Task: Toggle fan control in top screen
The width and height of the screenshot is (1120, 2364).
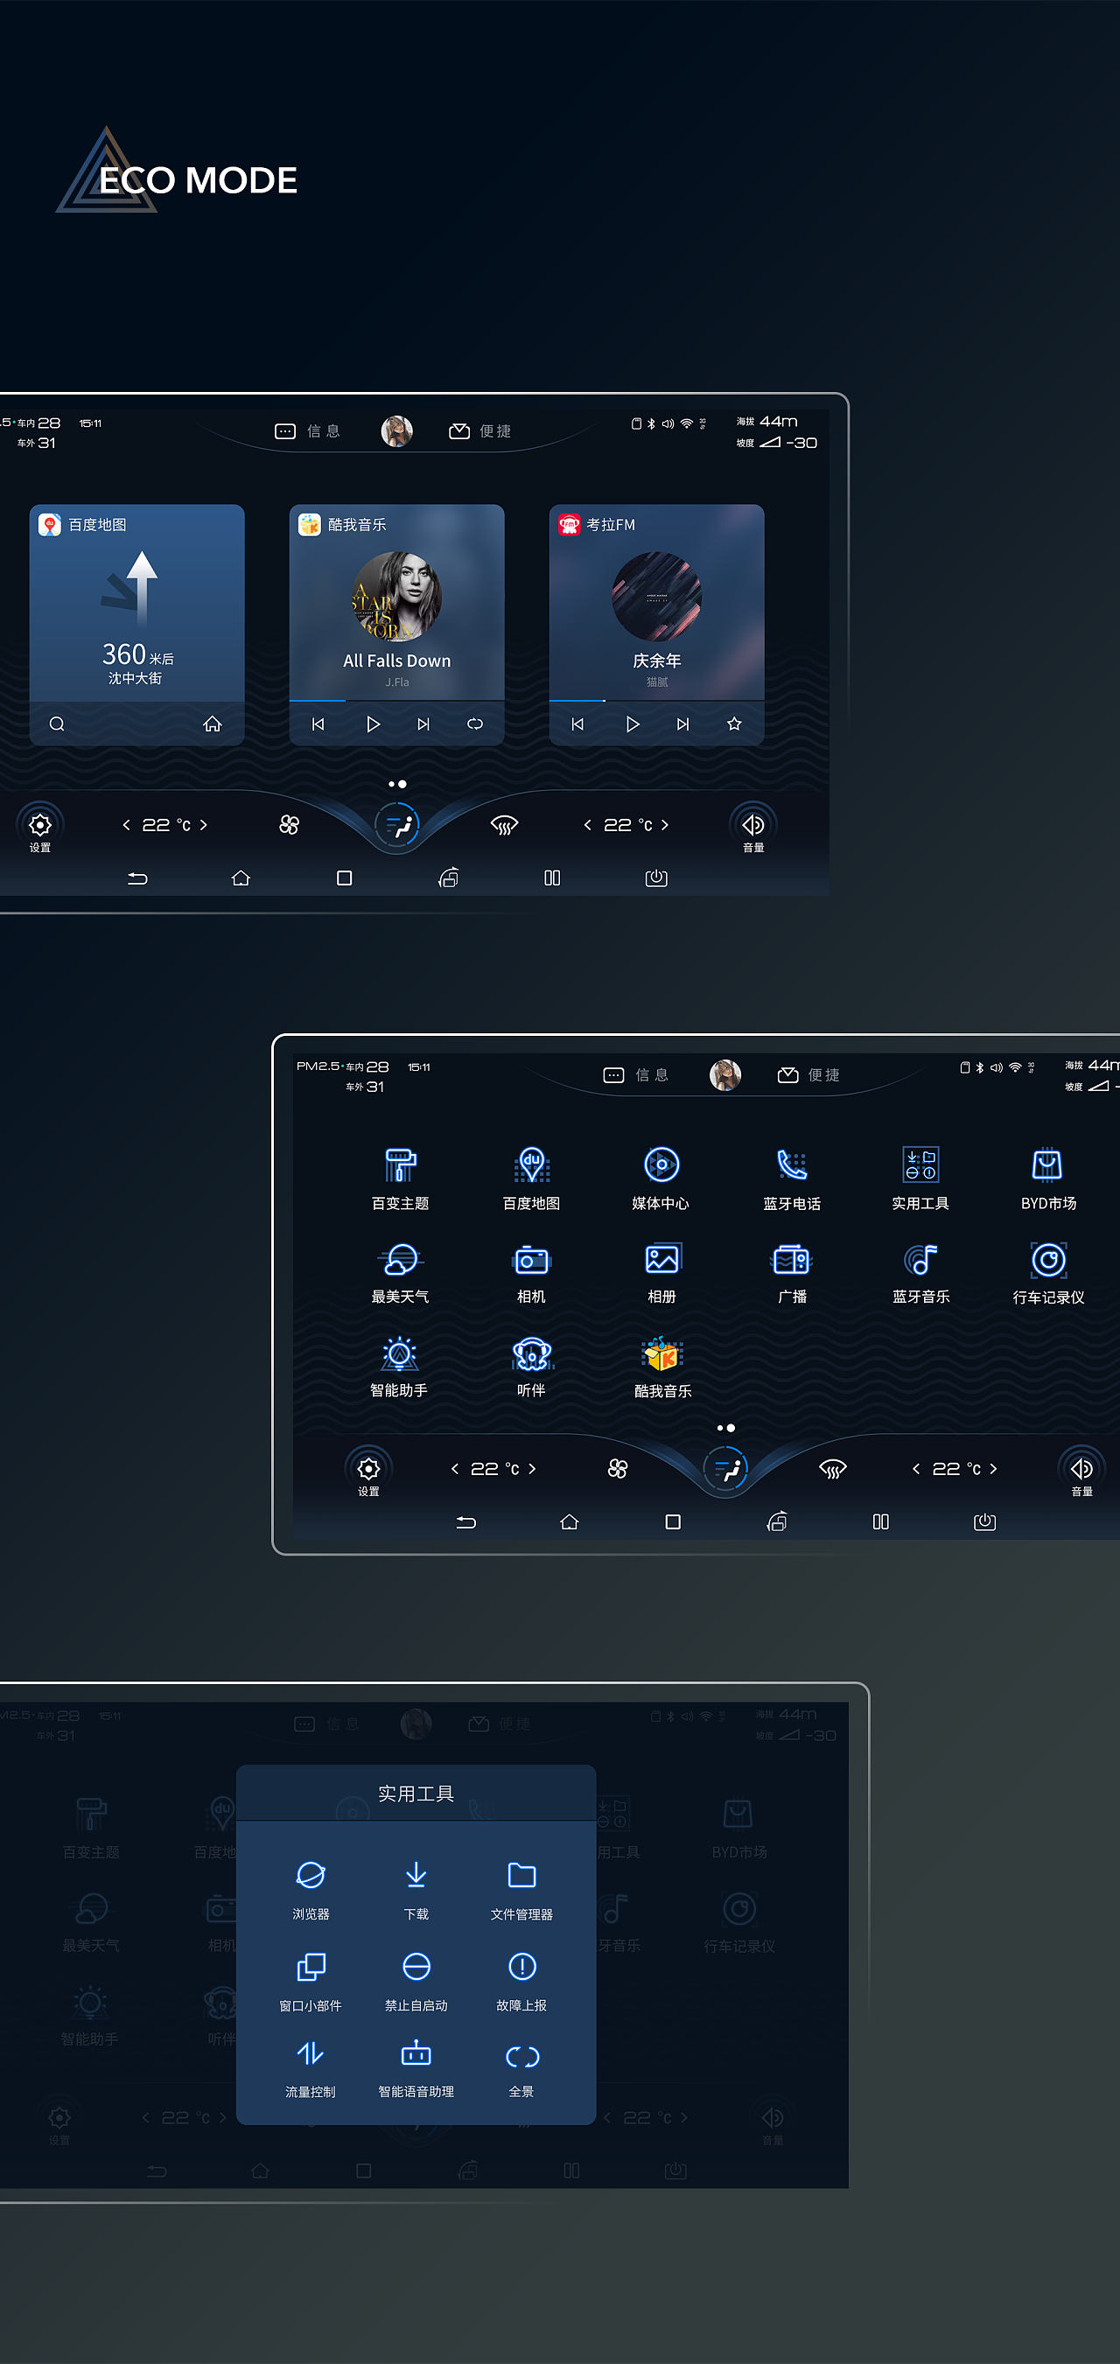Action: (289, 825)
